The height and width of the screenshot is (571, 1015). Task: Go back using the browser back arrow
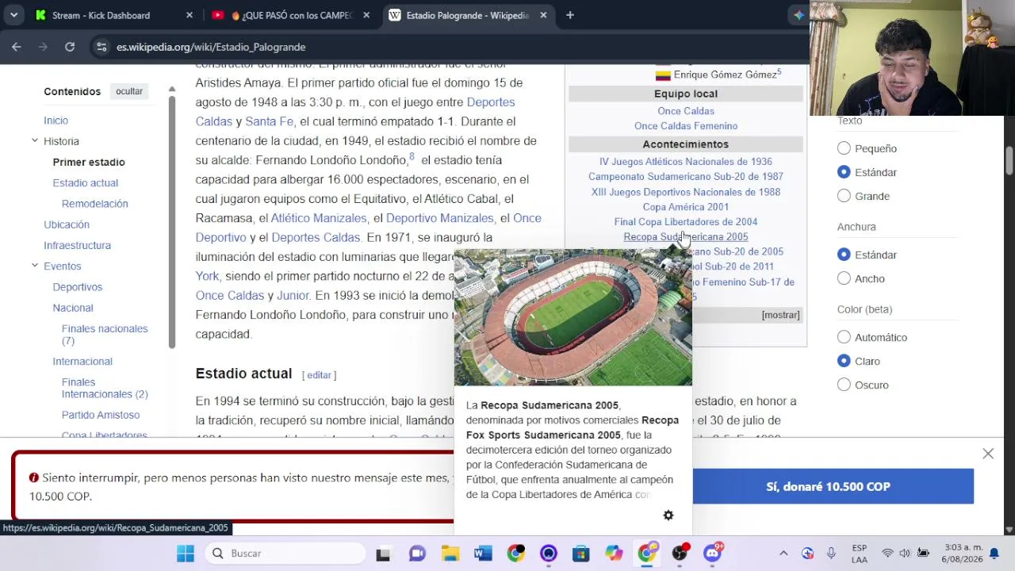click(x=17, y=47)
